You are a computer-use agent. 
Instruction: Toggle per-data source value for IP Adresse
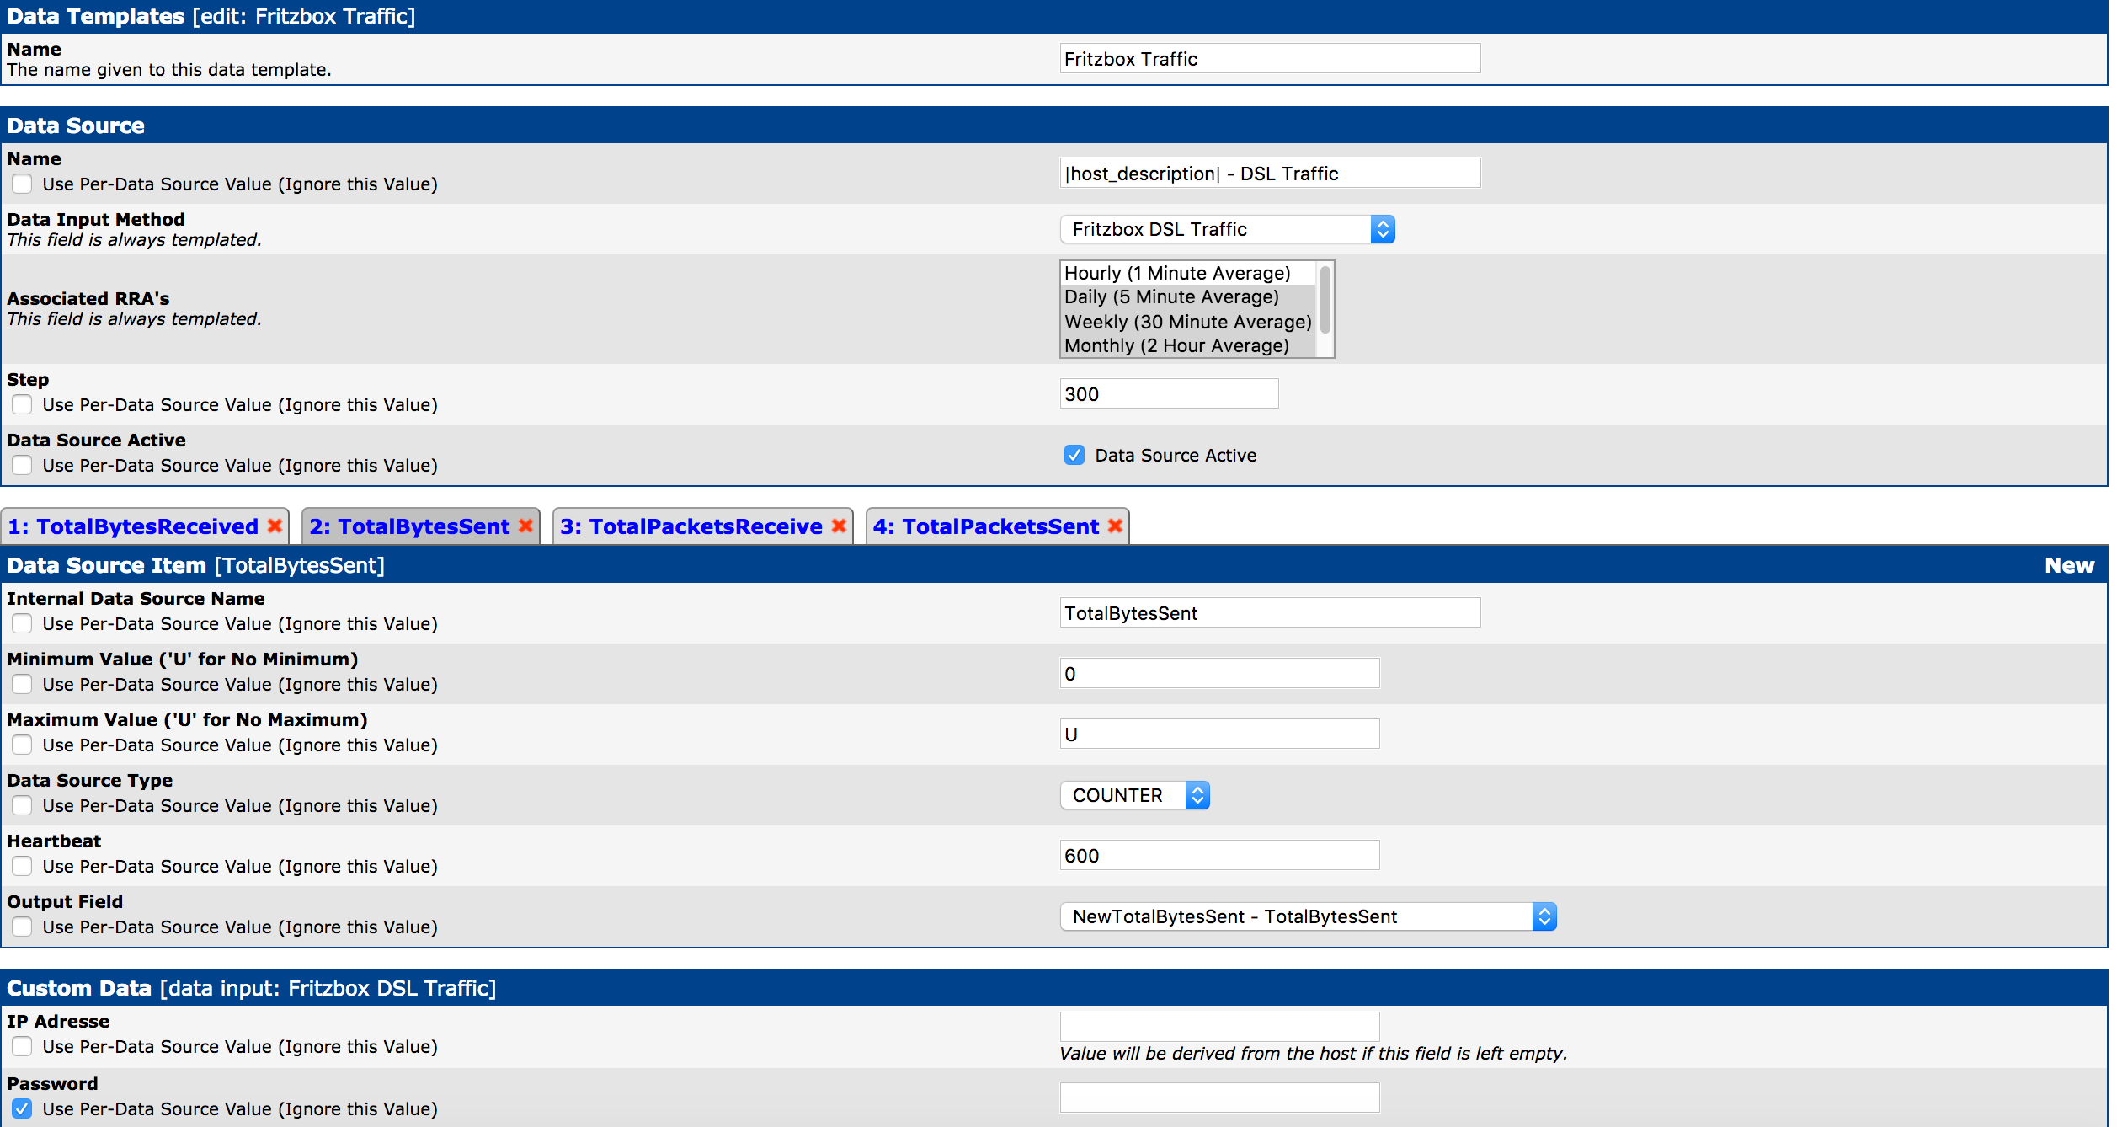22,1046
